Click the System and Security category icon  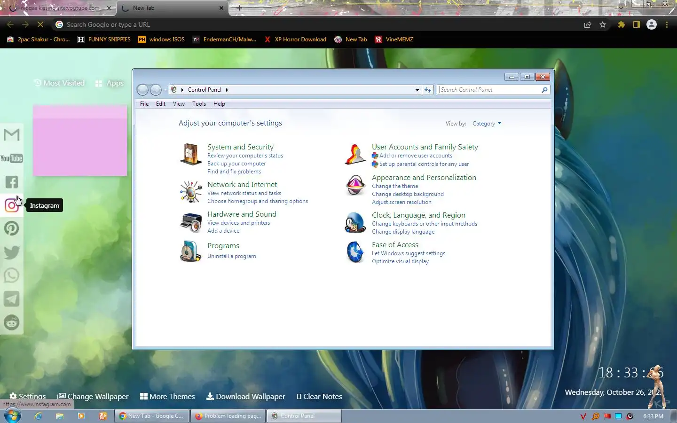[190, 154]
